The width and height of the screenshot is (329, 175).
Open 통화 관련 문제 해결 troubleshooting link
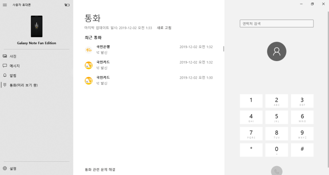click(100, 170)
